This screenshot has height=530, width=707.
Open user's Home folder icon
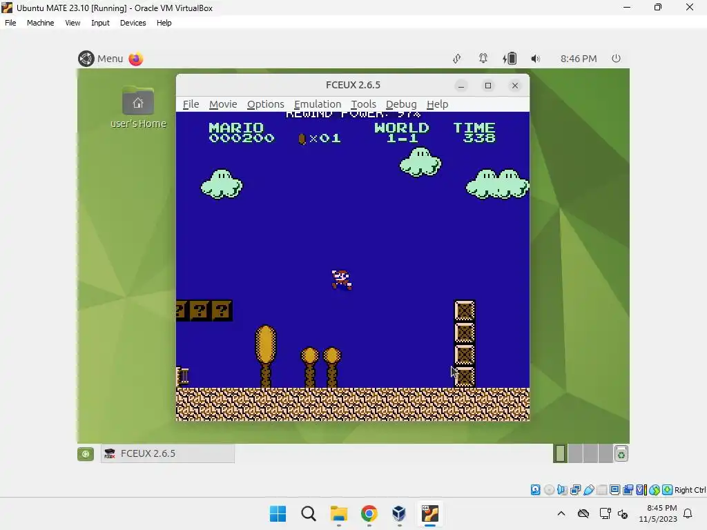pos(138,107)
